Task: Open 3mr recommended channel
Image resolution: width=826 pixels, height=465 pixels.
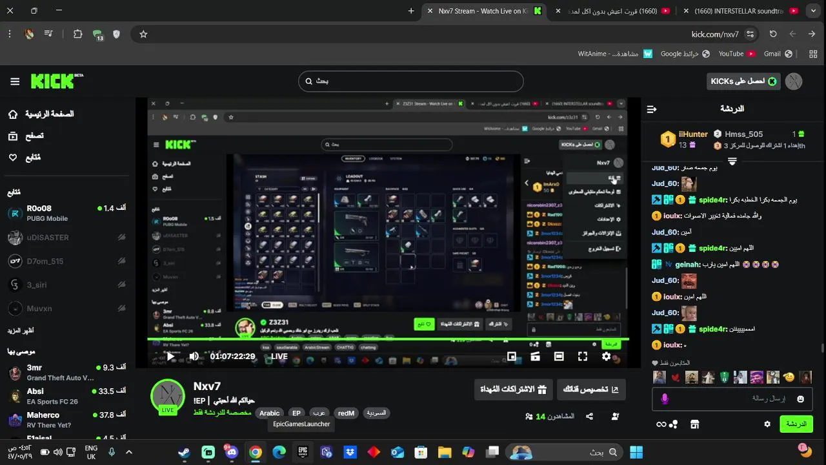Action: (66, 373)
